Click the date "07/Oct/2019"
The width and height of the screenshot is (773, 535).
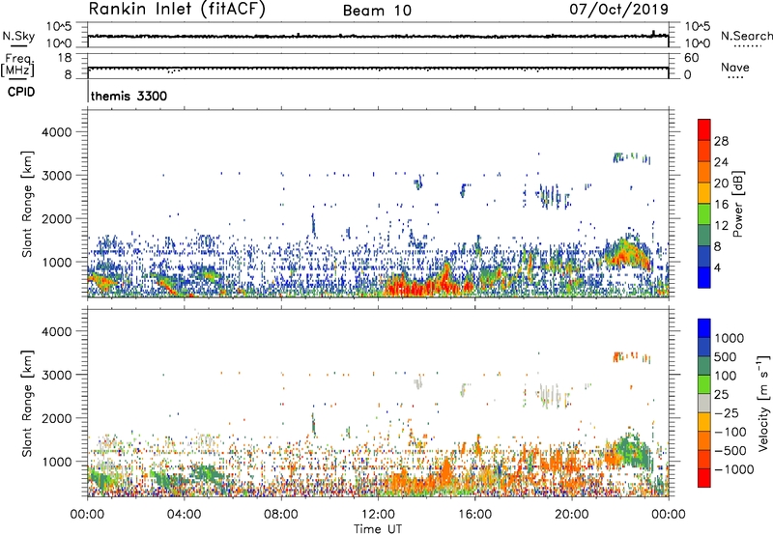(x=619, y=9)
